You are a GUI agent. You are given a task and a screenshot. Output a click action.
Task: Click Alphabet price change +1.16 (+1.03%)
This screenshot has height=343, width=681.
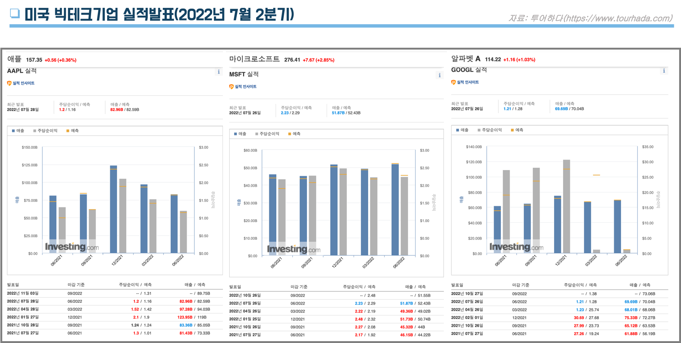(519, 60)
